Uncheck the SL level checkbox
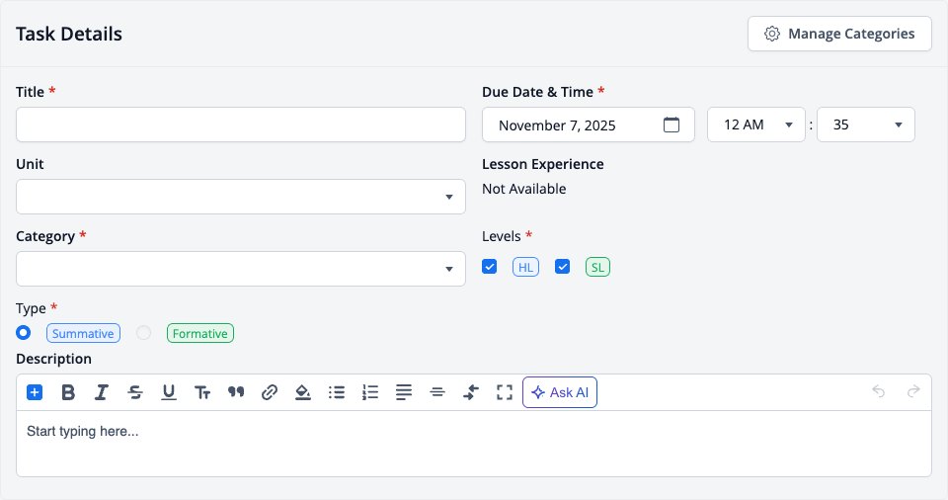The image size is (948, 500). 562,267
